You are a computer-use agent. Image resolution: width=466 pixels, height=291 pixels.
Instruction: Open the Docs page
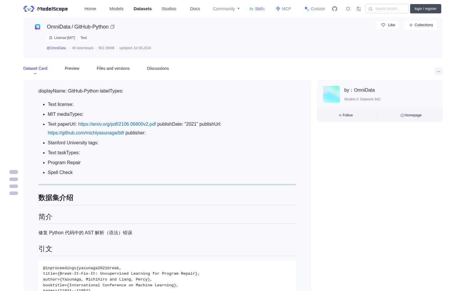pos(195,9)
